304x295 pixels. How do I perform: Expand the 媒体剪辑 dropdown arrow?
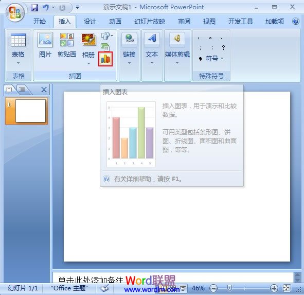click(x=177, y=63)
